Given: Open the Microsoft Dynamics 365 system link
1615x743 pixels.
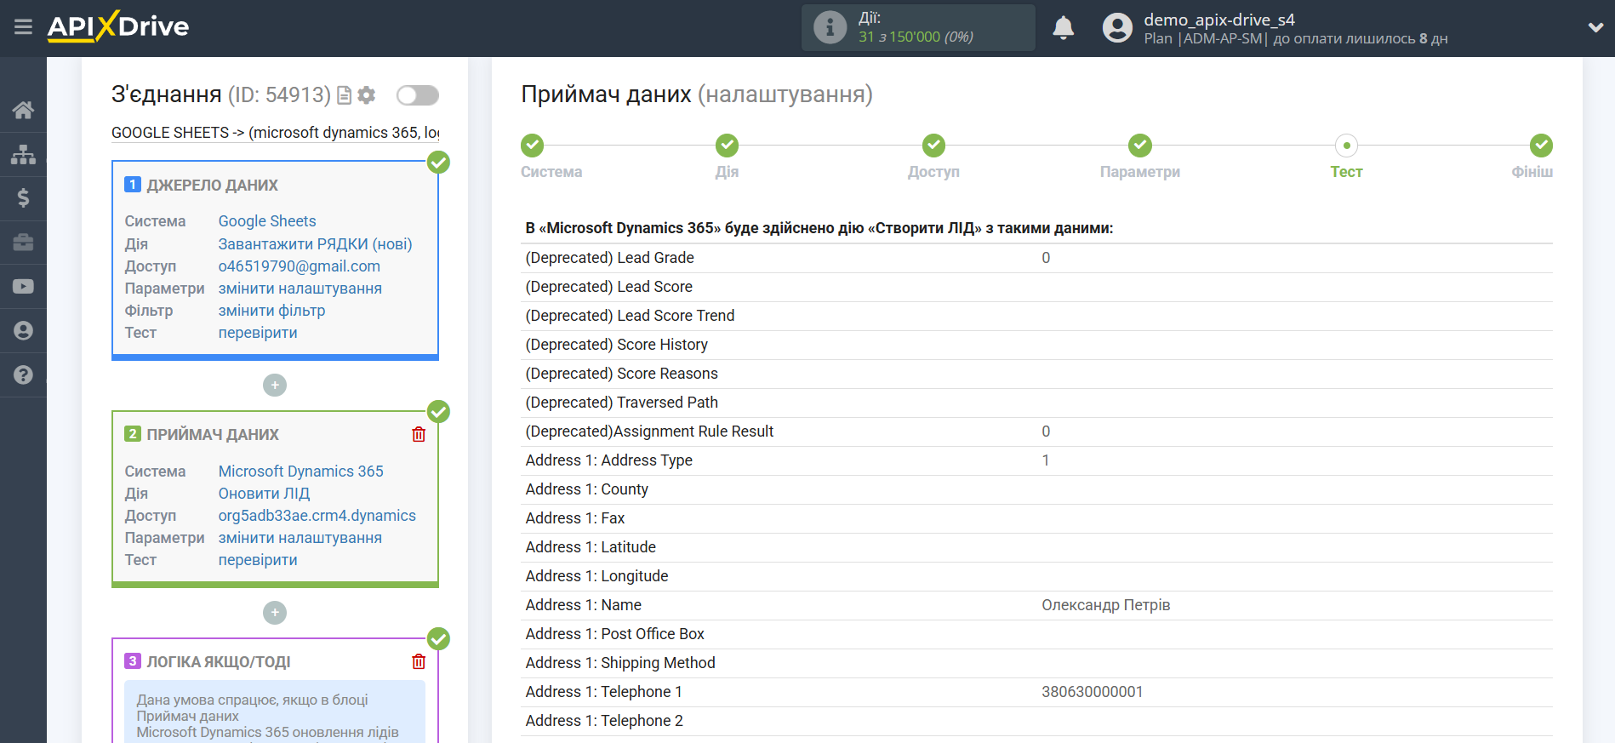Looking at the screenshot, I should 301,472.
